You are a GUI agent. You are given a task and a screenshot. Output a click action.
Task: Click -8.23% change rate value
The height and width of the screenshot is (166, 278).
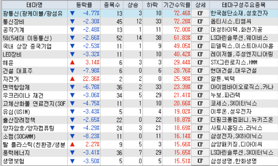point(91,136)
